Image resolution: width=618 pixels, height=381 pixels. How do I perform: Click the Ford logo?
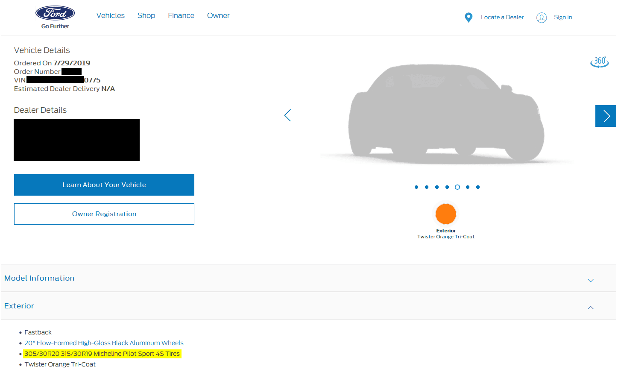[x=55, y=13]
